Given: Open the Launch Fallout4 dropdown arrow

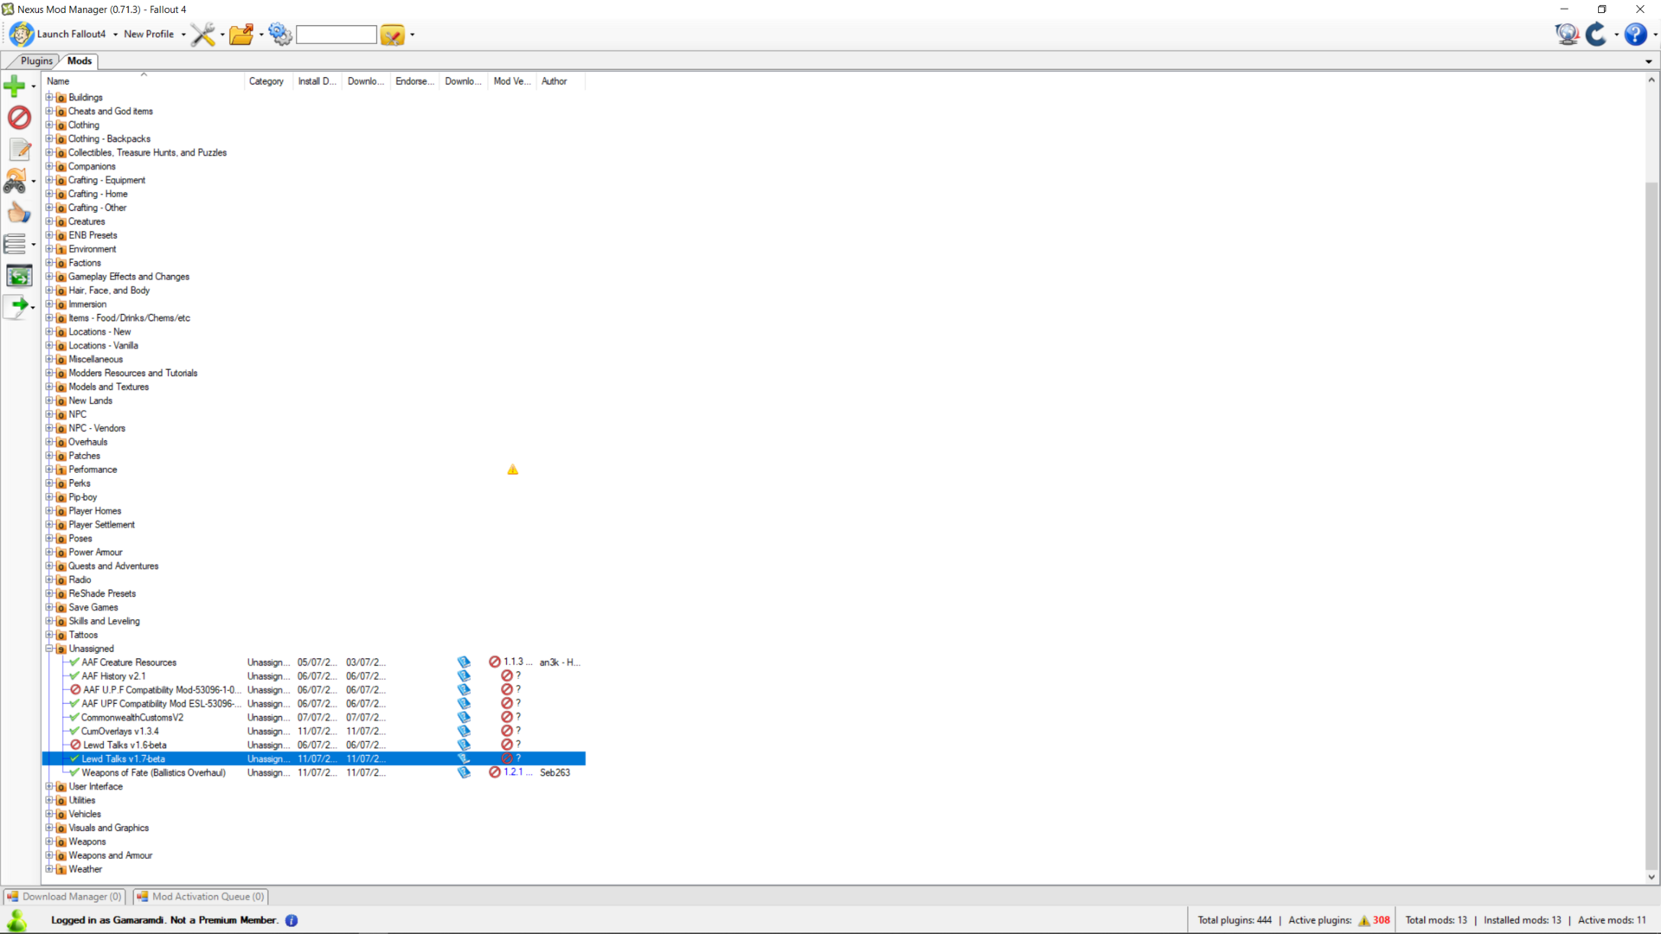Looking at the screenshot, I should point(115,35).
